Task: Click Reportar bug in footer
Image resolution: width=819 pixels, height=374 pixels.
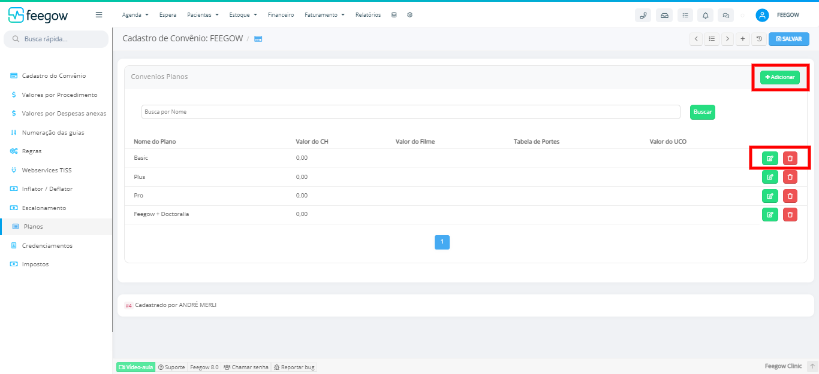Action: click(294, 367)
